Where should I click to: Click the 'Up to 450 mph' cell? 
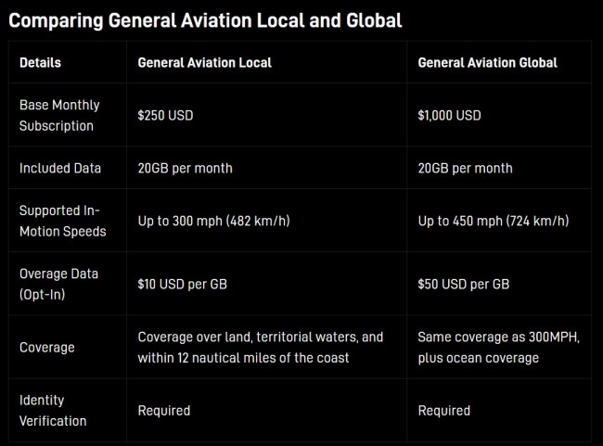point(493,221)
